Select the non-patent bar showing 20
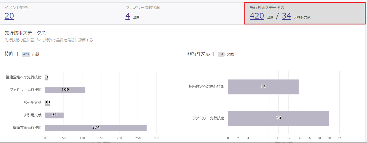Screen dimensions: 367x143 point(278,118)
